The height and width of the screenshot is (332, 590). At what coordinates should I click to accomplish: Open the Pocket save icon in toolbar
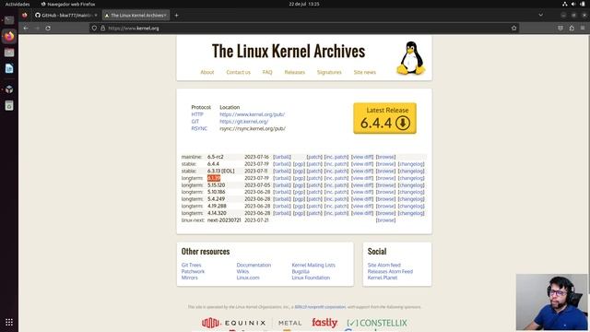[x=560, y=29]
